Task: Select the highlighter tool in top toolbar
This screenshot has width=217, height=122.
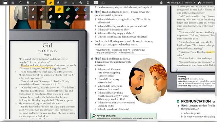Action: click(58, 3)
